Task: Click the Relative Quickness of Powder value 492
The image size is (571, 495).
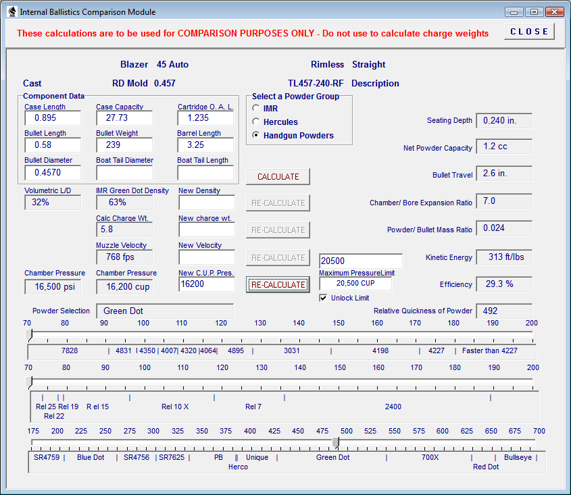Action: 504,311
